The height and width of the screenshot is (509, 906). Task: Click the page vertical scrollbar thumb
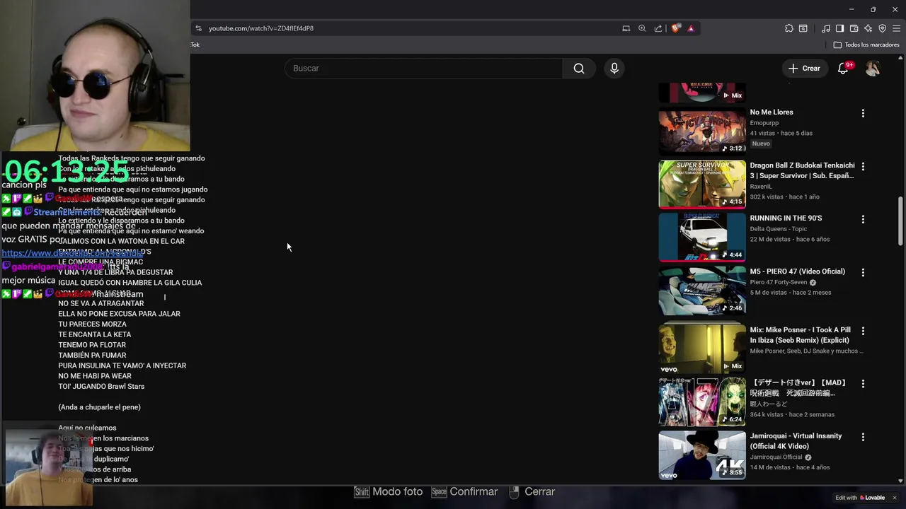901,221
